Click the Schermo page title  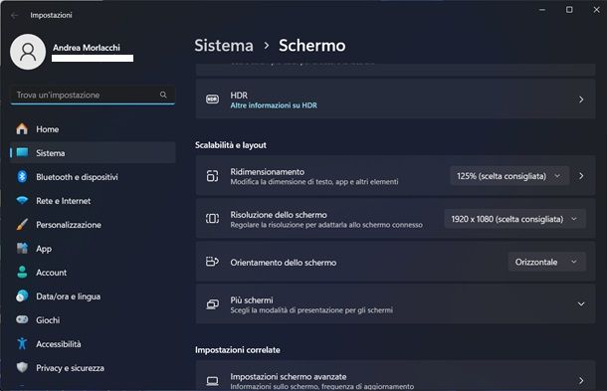pyautogui.click(x=312, y=46)
